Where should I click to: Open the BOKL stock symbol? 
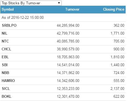click(7, 96)
